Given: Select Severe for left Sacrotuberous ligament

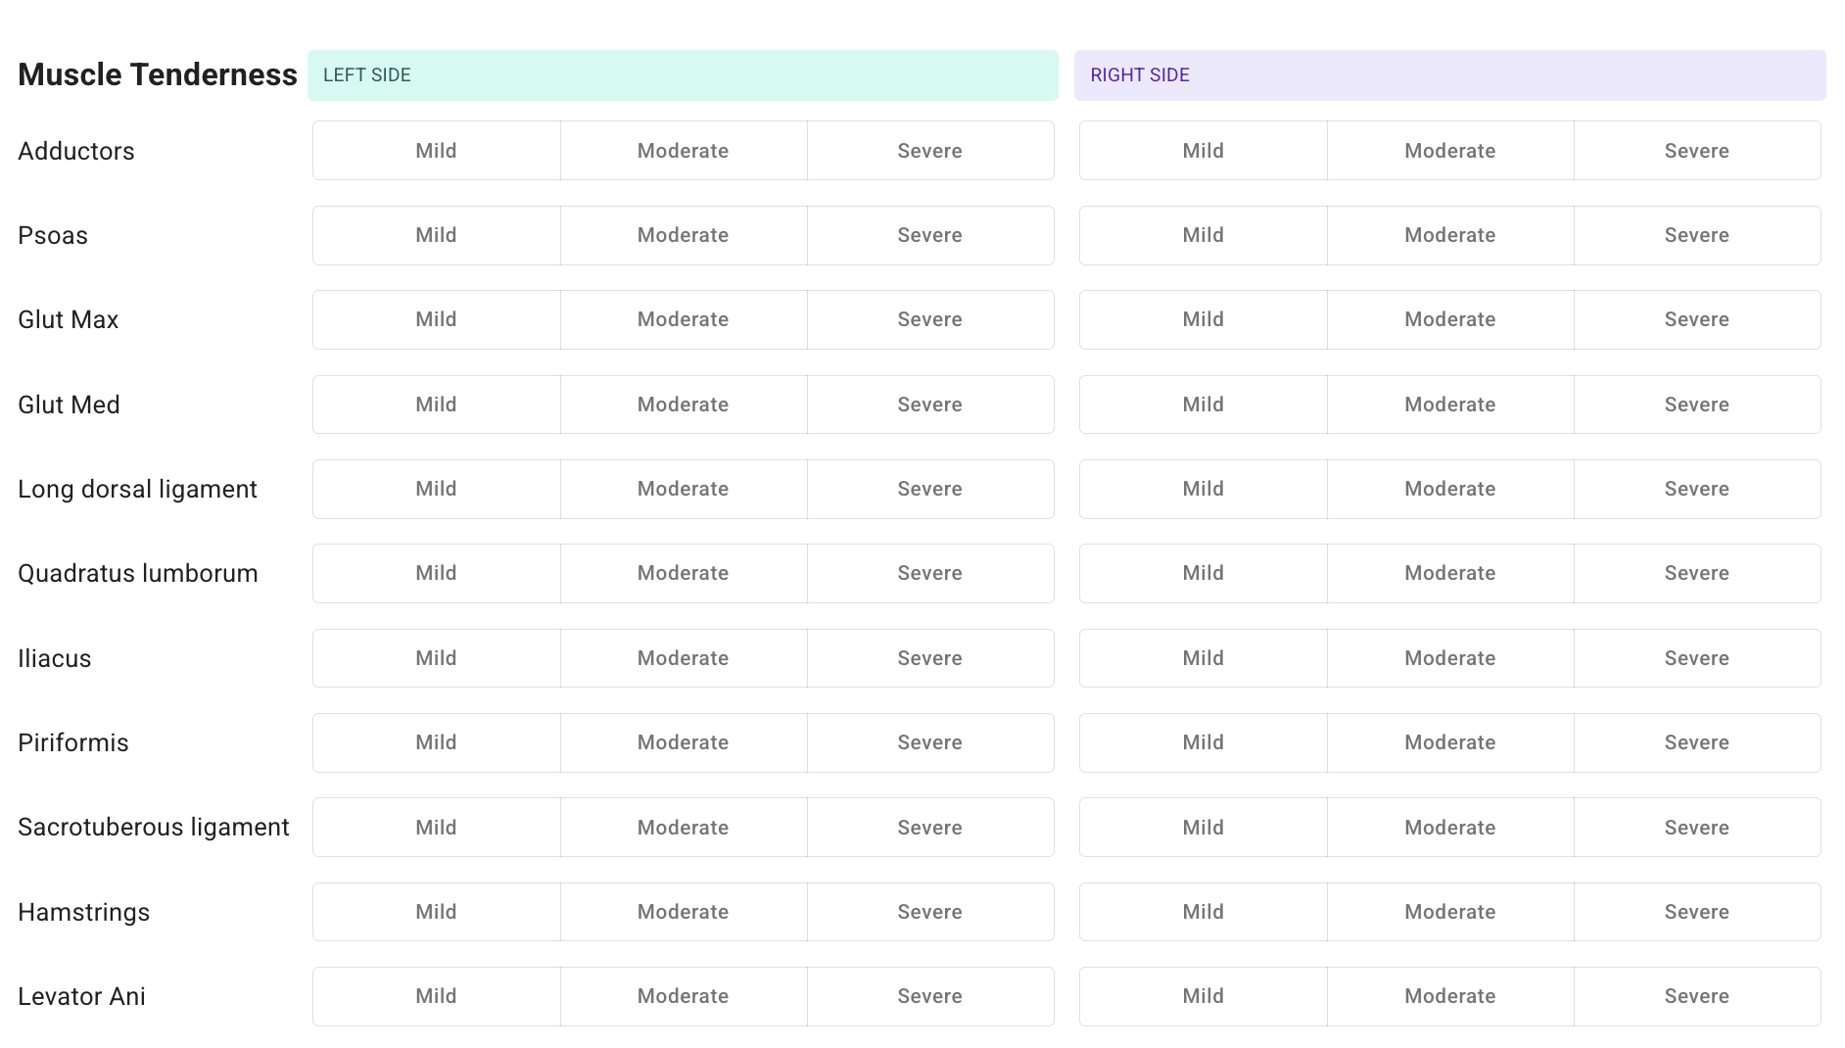Looking at the screenshot, I should (x=929, y=828).
